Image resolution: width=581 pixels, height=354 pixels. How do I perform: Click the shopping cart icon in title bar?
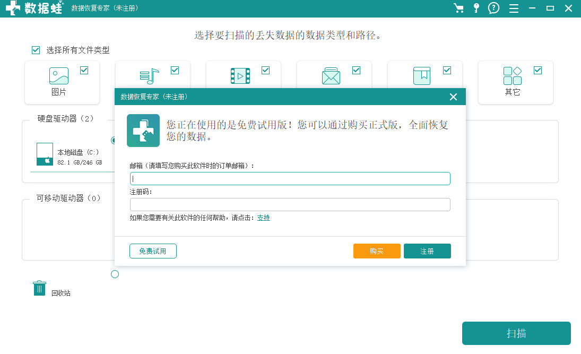coord(458,8)
